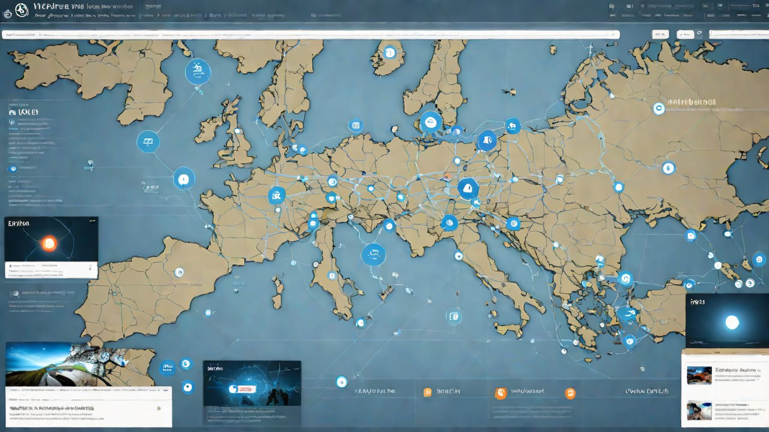Select the monitor marker west of Ireland
The height and width of the screenshot is (432, 769).
148,142
